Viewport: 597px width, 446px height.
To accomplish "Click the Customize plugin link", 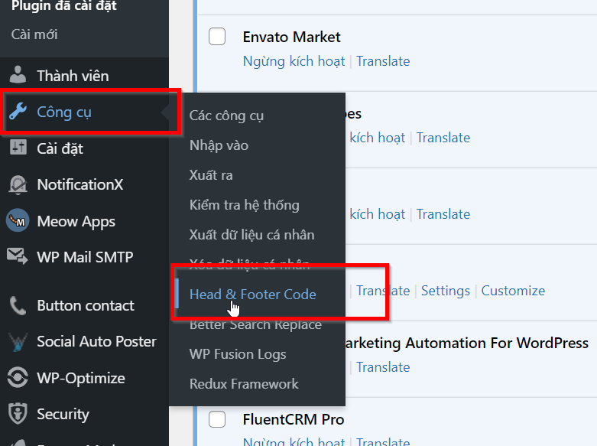I will [x=513, y=291].
